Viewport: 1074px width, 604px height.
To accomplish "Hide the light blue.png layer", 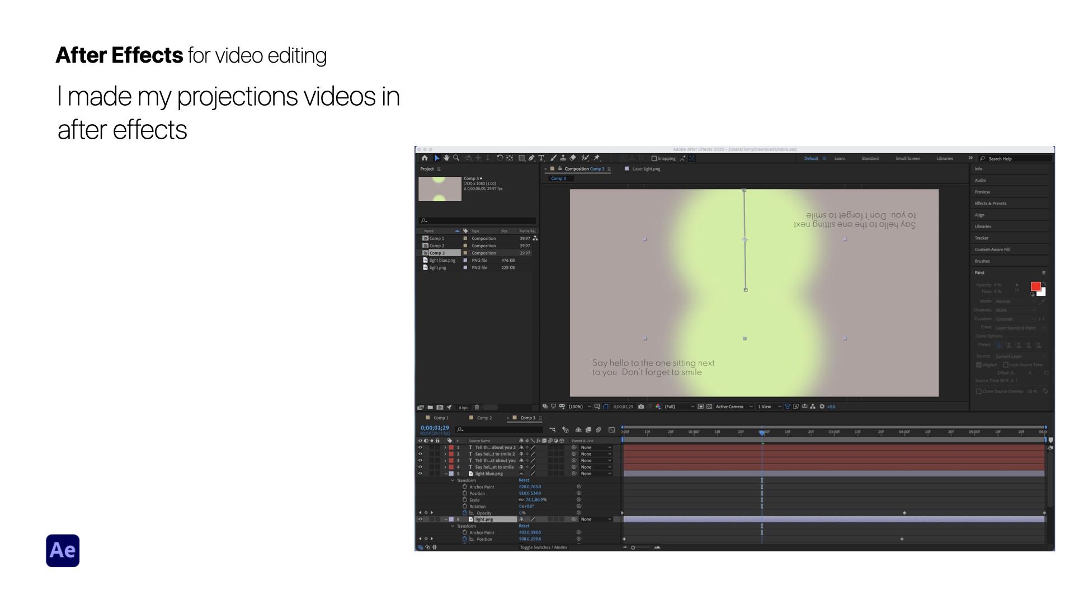I will pos(420,474).
